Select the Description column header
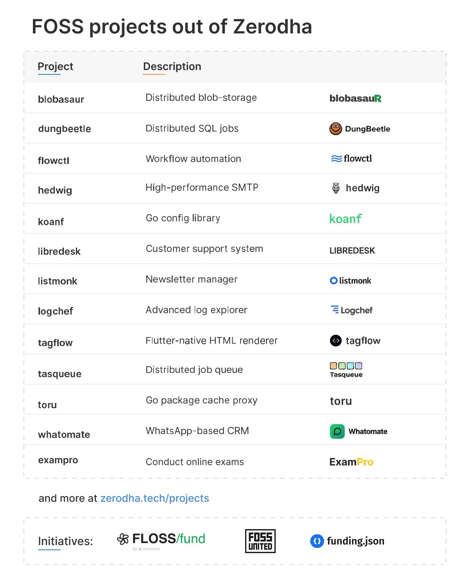 (x=172, y=66)
